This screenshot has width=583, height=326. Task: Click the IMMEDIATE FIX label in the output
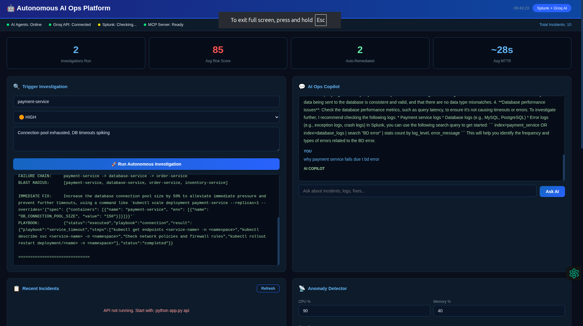(35, 196)
